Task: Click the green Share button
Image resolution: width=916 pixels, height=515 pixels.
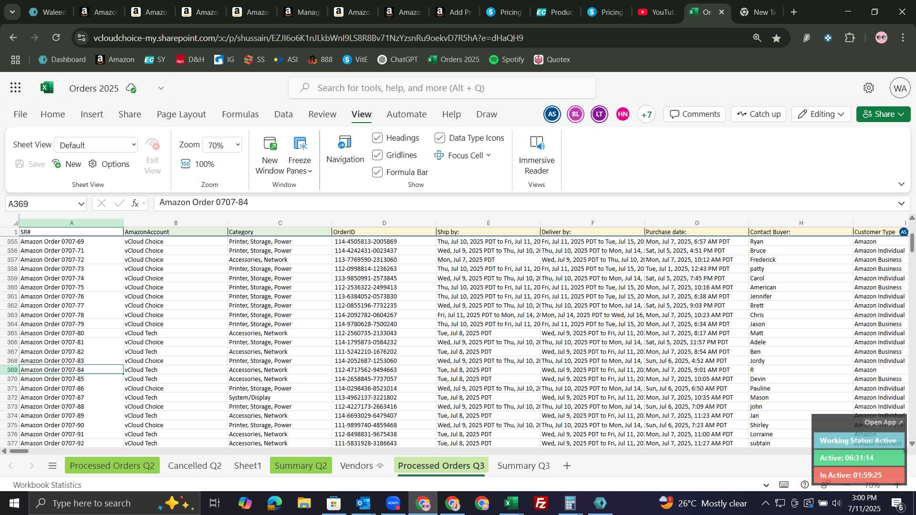Action: [883, 114]
